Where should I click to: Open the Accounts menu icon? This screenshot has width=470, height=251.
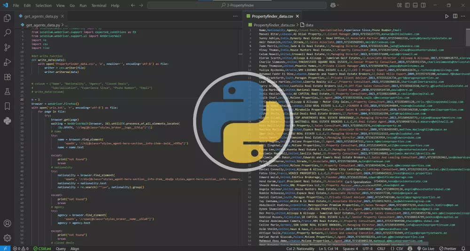point(7,223)
